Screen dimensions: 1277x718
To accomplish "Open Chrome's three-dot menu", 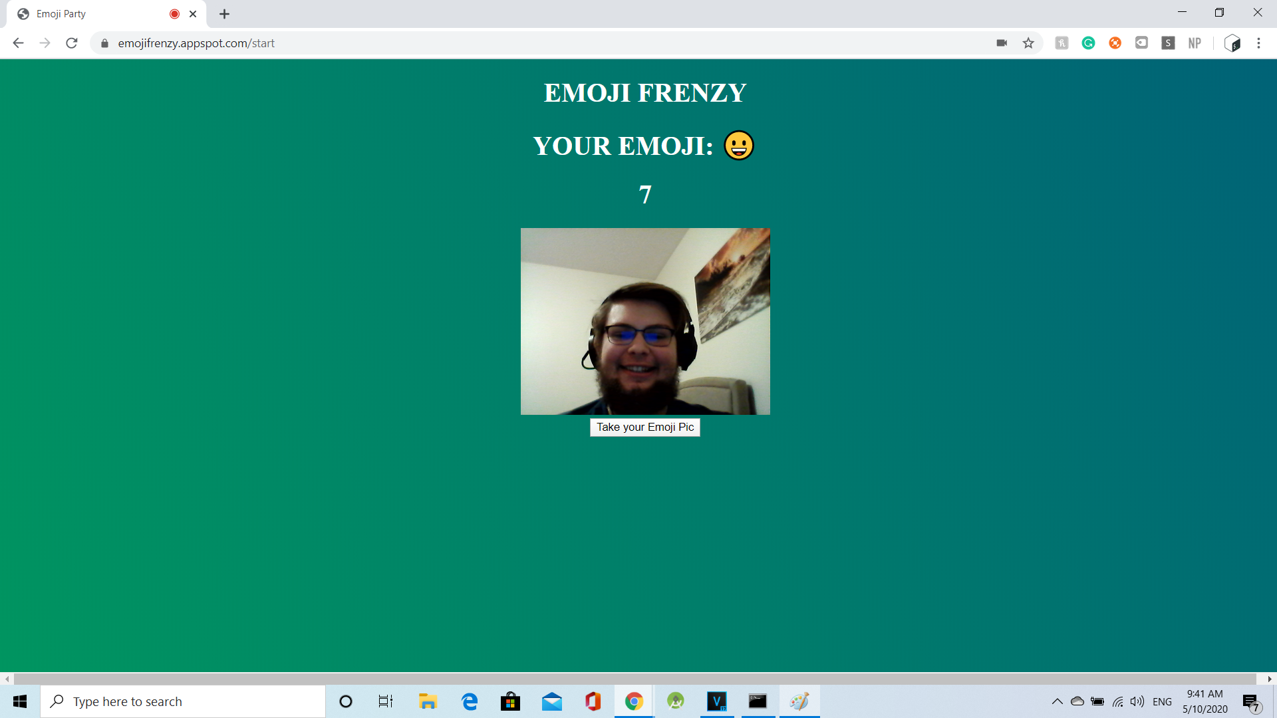I will 1258,43.
